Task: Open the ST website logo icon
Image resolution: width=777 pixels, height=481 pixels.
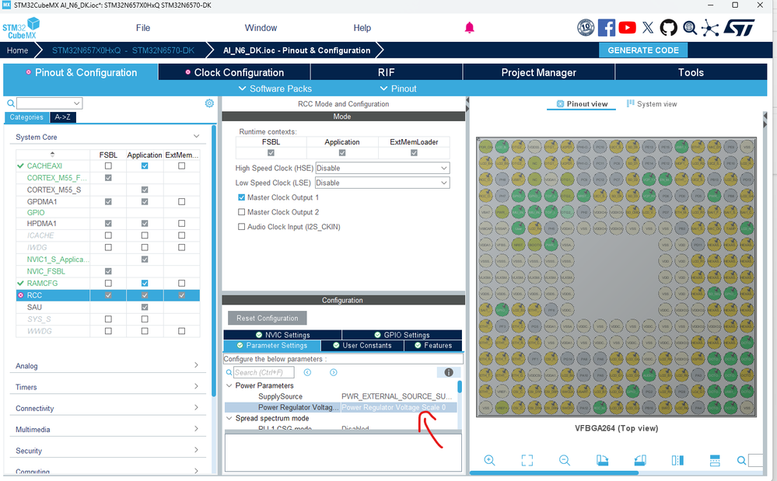Action: pos(739,28)
